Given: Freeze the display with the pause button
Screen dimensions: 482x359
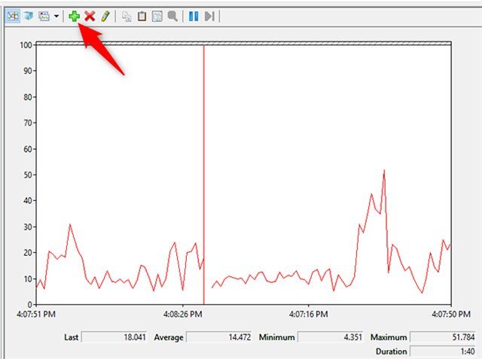Looking at the screenshot, I should [194, 15].
